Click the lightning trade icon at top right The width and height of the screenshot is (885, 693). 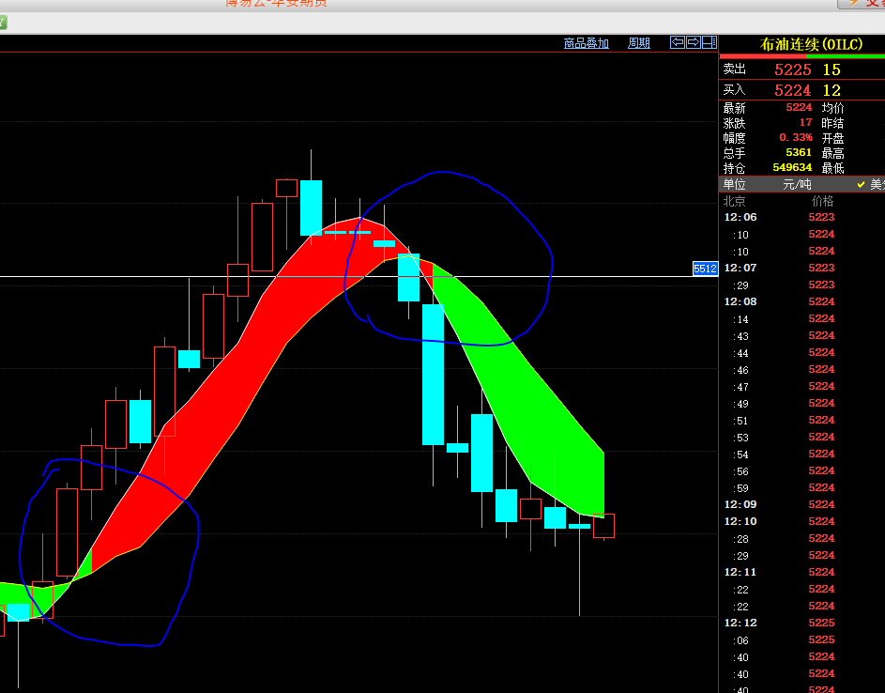852,4
